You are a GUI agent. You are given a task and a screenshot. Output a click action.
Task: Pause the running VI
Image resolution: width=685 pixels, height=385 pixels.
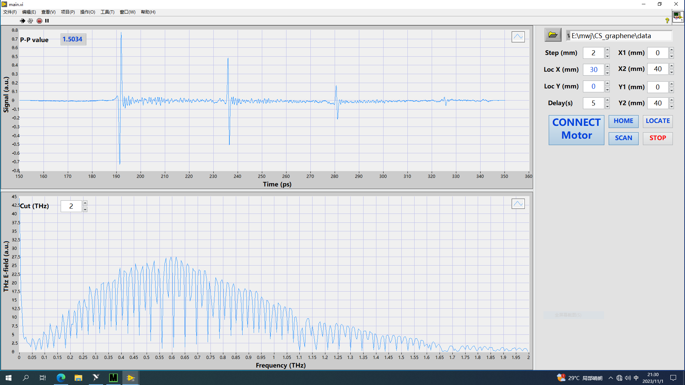[47, 21]
